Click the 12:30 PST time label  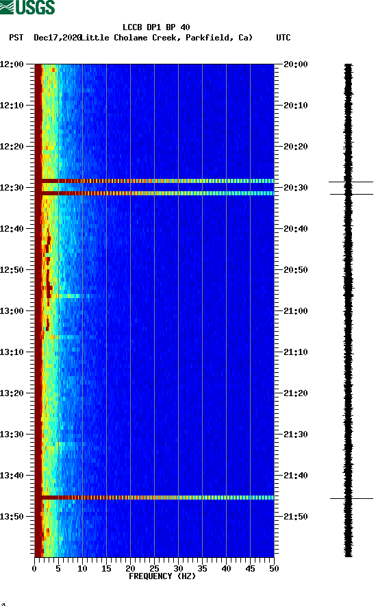12,187
